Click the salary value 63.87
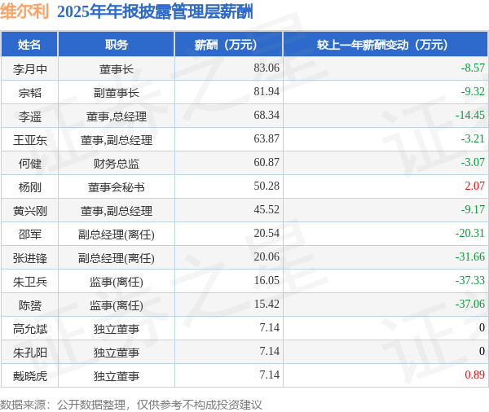This screenshot has width=489, height=412. (267, 138)
